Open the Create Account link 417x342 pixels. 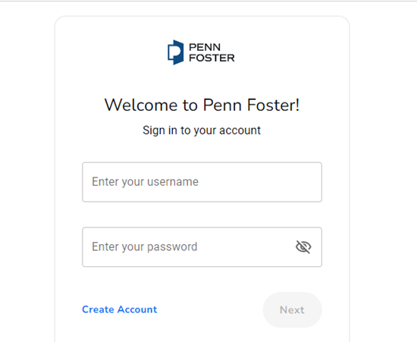120,309
